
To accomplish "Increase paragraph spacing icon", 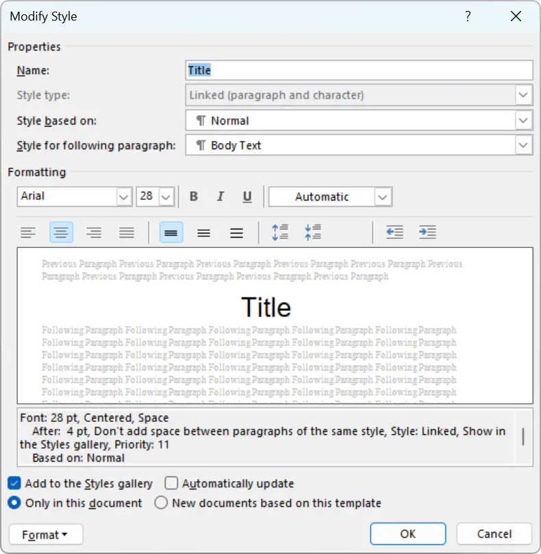I will click(280, 233).
